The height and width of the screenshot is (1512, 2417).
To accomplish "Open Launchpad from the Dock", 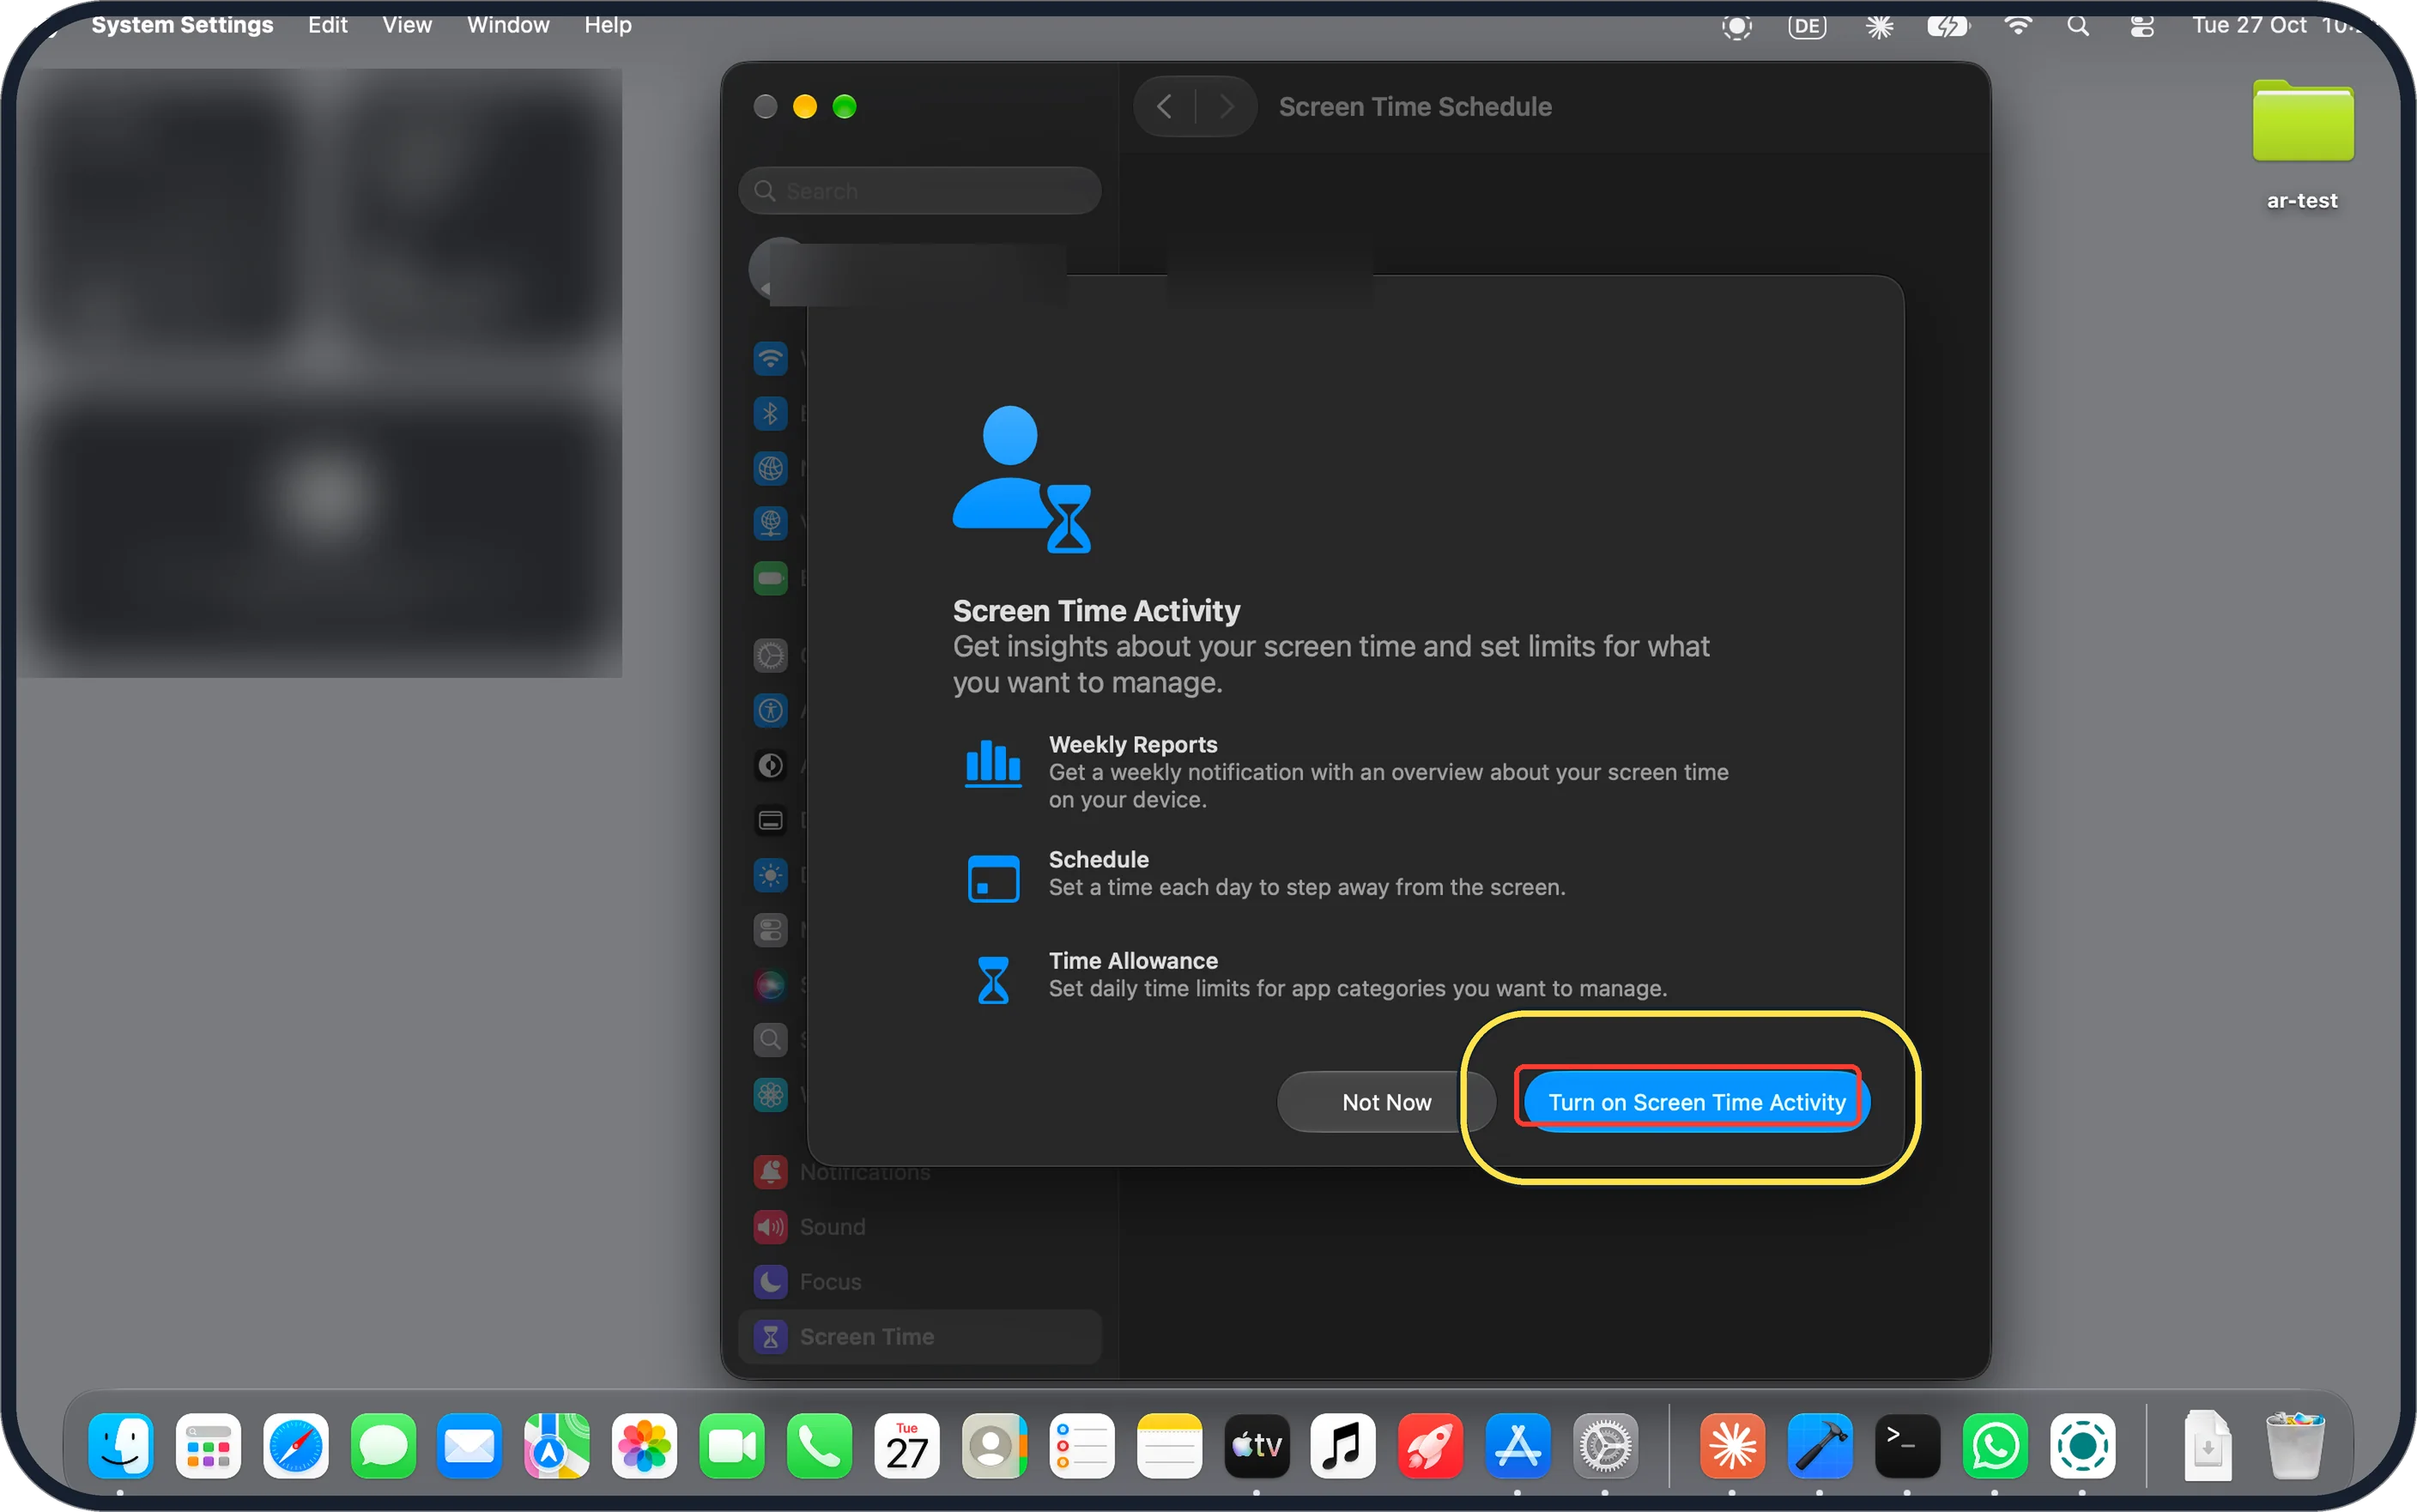I will [208, 1445].
